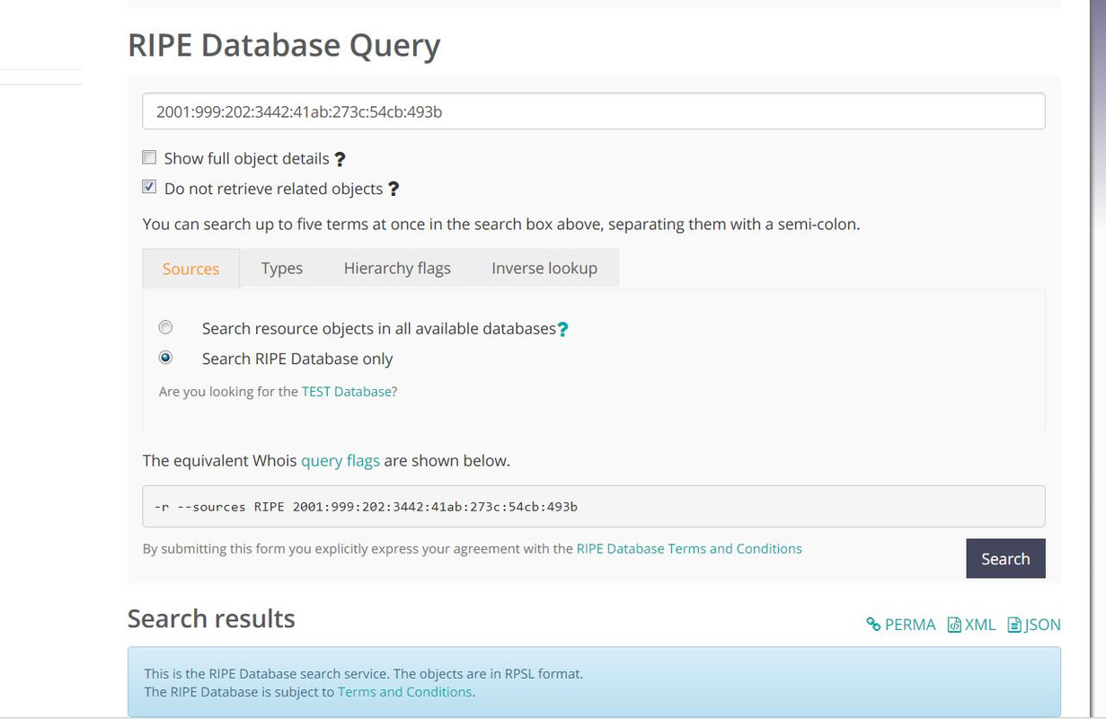Open the help icon after all available databases
The height and width of the screenshot is (719, 1106).
[563, 330]
